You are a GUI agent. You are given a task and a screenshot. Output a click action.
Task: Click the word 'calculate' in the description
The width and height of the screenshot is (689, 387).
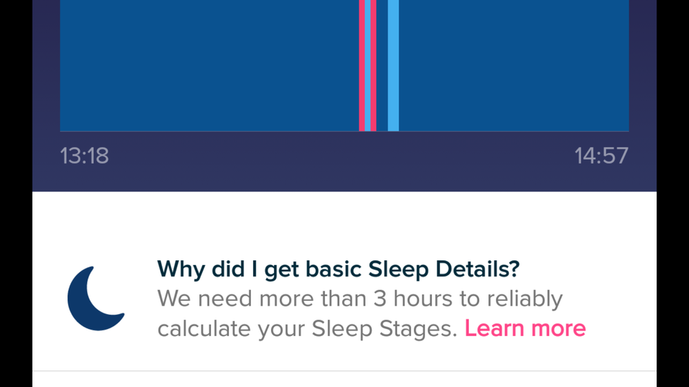pos(204,328)
